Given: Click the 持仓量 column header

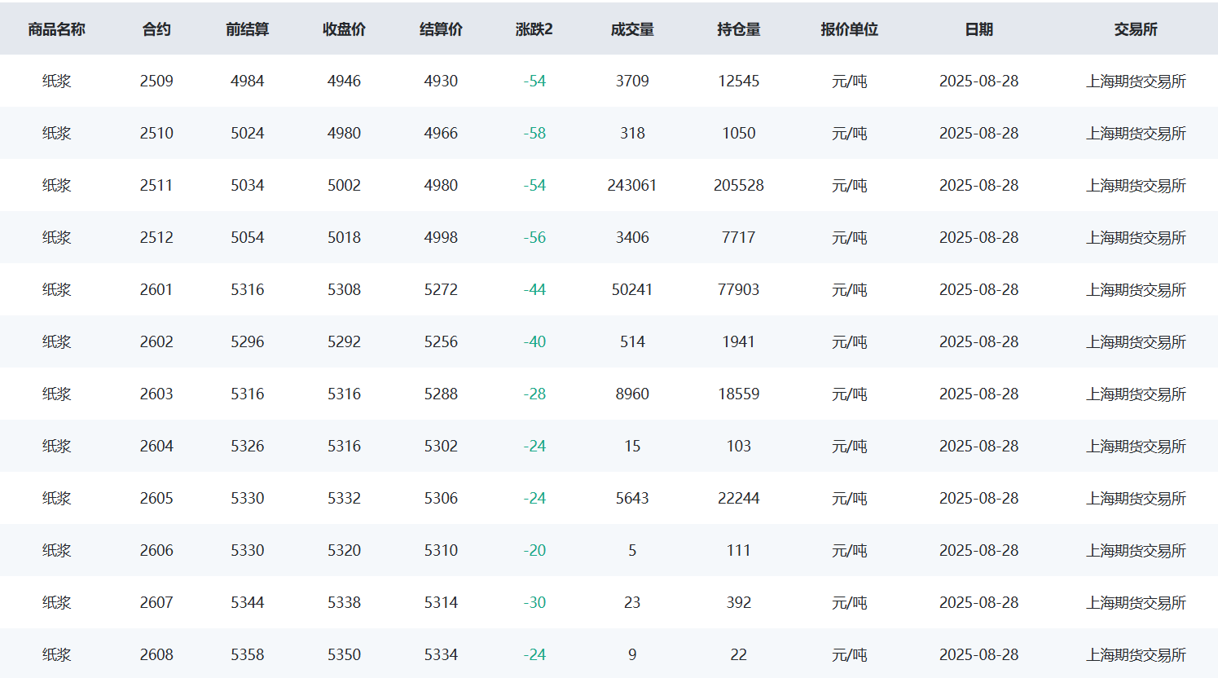Looking at the screenshot, I should (x=739, y=29).
